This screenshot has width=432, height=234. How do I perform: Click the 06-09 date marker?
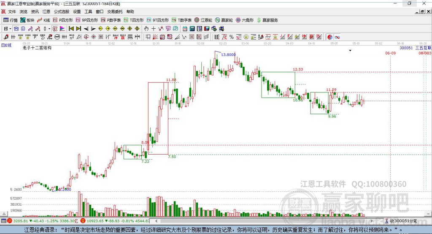[x=390, y=53]
